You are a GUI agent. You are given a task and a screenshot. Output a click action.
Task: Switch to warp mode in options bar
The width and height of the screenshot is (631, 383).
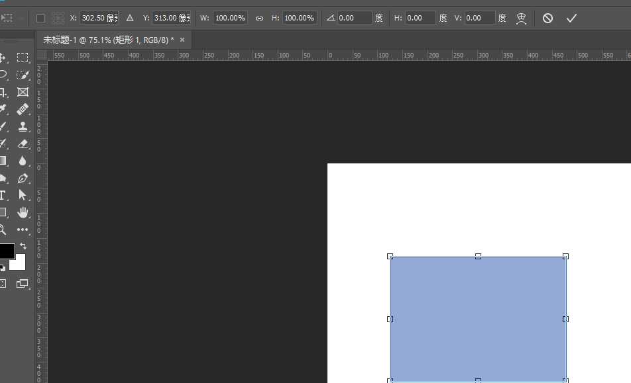tap(522, 19)
